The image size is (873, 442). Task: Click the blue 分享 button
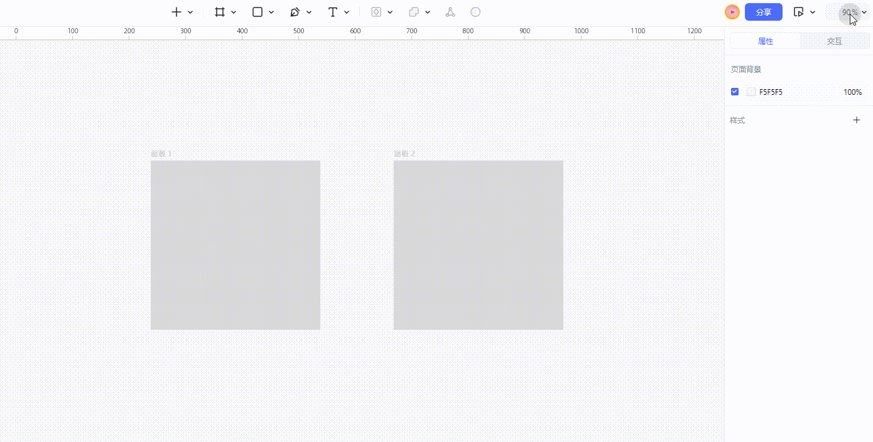[763, 12]
